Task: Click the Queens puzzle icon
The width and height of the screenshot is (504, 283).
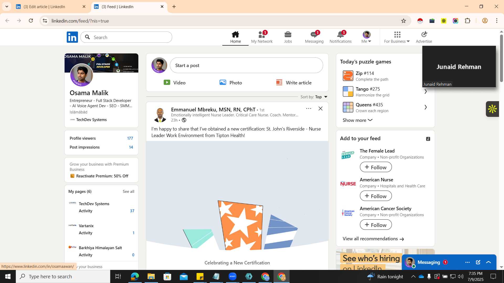Action: [x=348, y=107]
